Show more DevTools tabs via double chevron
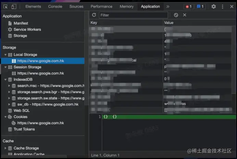This screenshot has width=237, height=159. pos(167,6)
